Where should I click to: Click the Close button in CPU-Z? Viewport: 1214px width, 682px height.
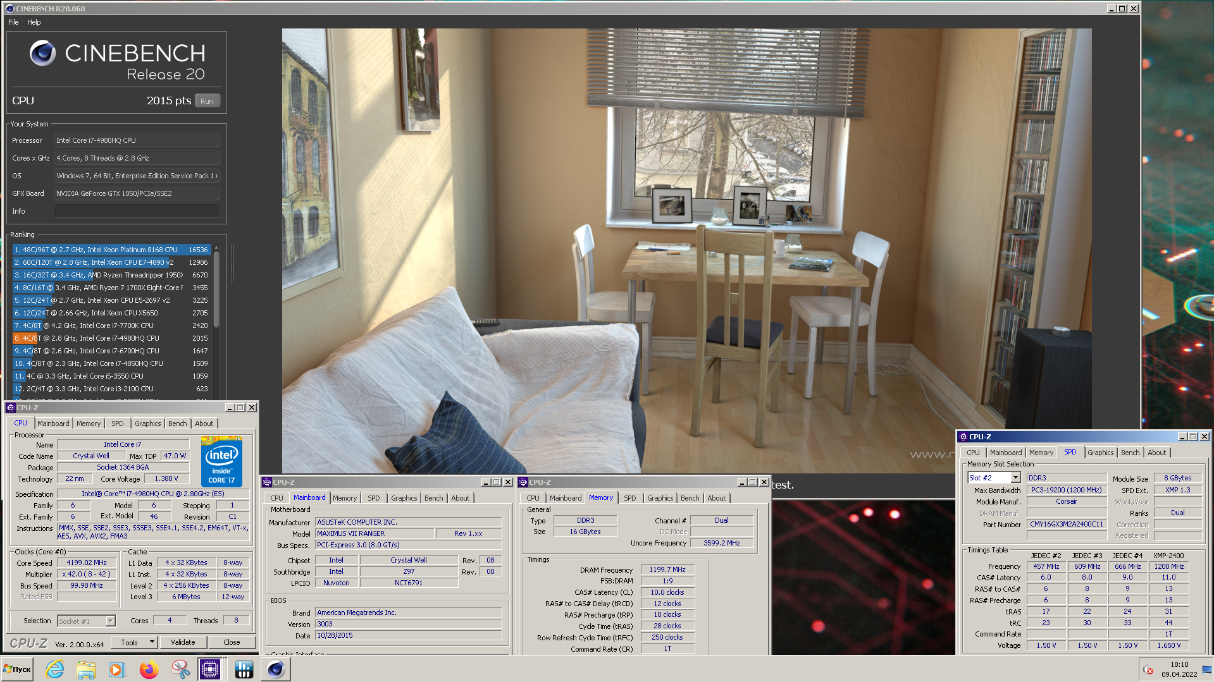tap(232, 642)
